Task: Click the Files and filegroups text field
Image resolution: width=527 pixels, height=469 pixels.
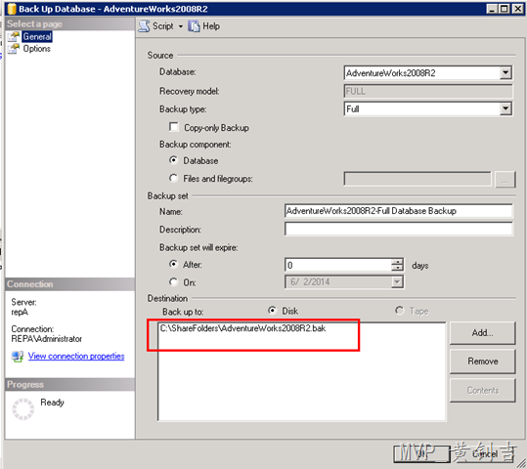Action: (x=417, y=179)
